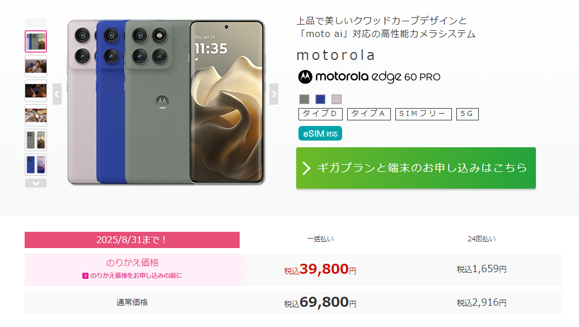Click the next image arrow on carousel
The width and height of the screenshot is (579, 327).
tap(274, 94)
